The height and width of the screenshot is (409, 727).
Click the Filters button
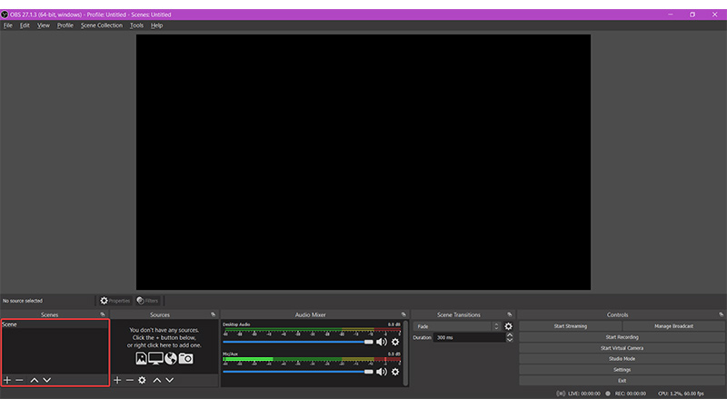click(x=148, y=301)
